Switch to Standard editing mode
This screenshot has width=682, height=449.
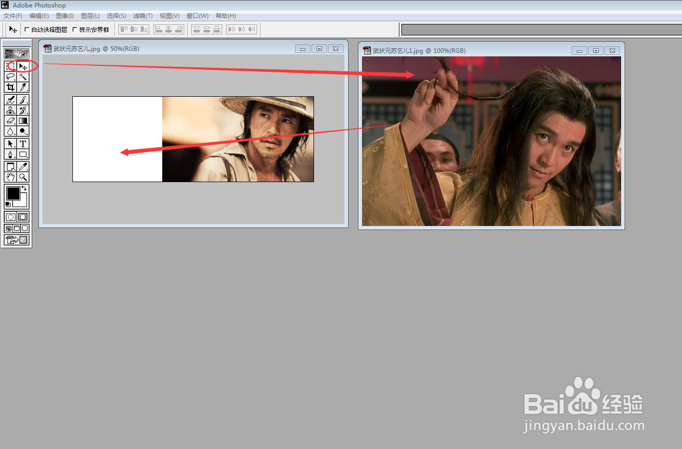tap(10, 217)
